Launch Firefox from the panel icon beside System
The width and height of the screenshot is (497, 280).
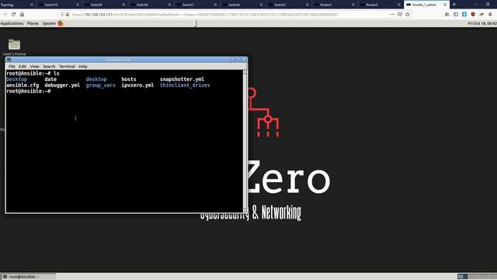click(x=61, y=23)
